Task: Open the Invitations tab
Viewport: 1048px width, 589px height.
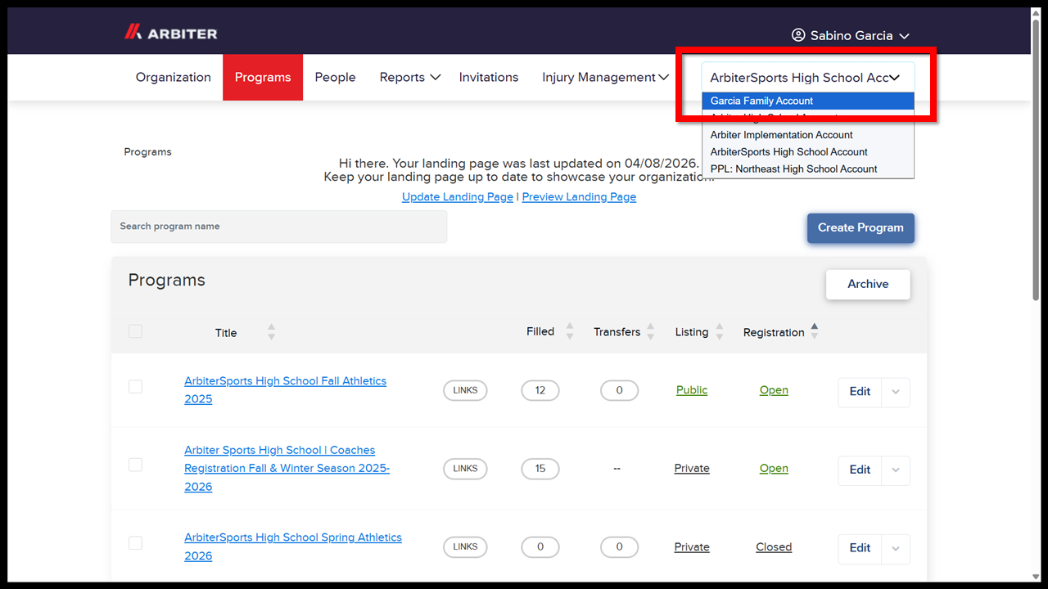Action: pos(489,77)
